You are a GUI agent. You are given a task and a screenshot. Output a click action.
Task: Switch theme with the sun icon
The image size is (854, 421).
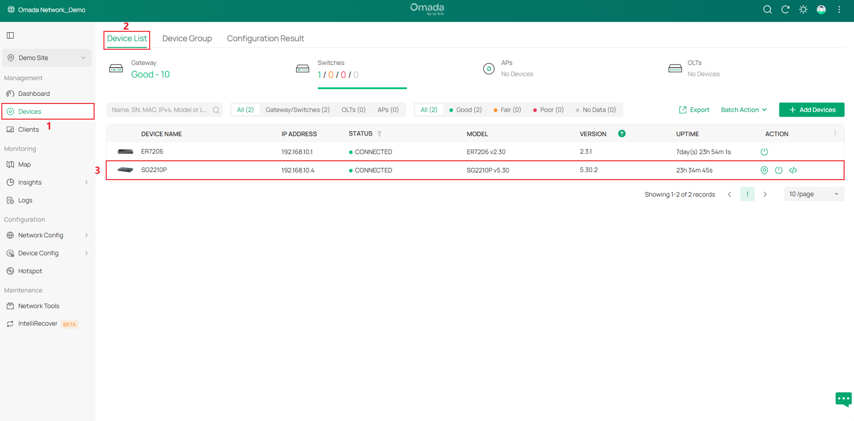pos(803,10)
